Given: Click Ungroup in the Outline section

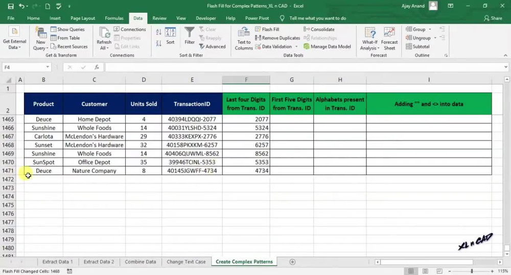Looking at the screenshot, I should coord(418,38).
